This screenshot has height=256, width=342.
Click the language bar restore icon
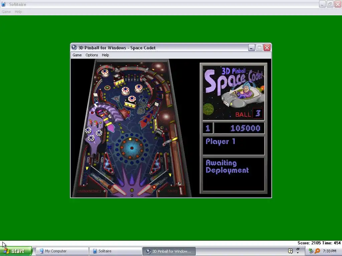click(x=298, y=249)
